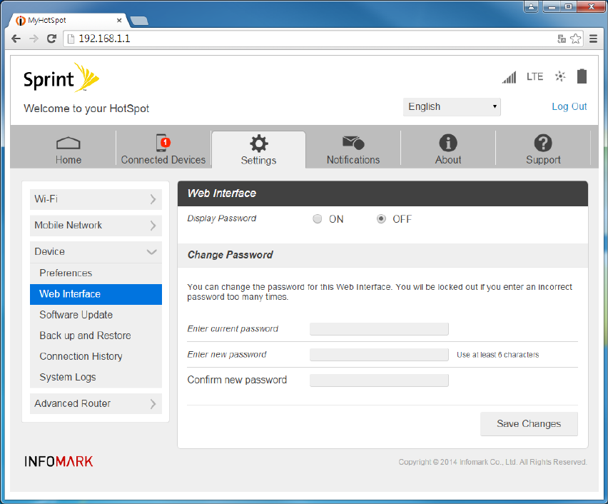
Task: Open the English language dropdown
Action: pos(452,106)
